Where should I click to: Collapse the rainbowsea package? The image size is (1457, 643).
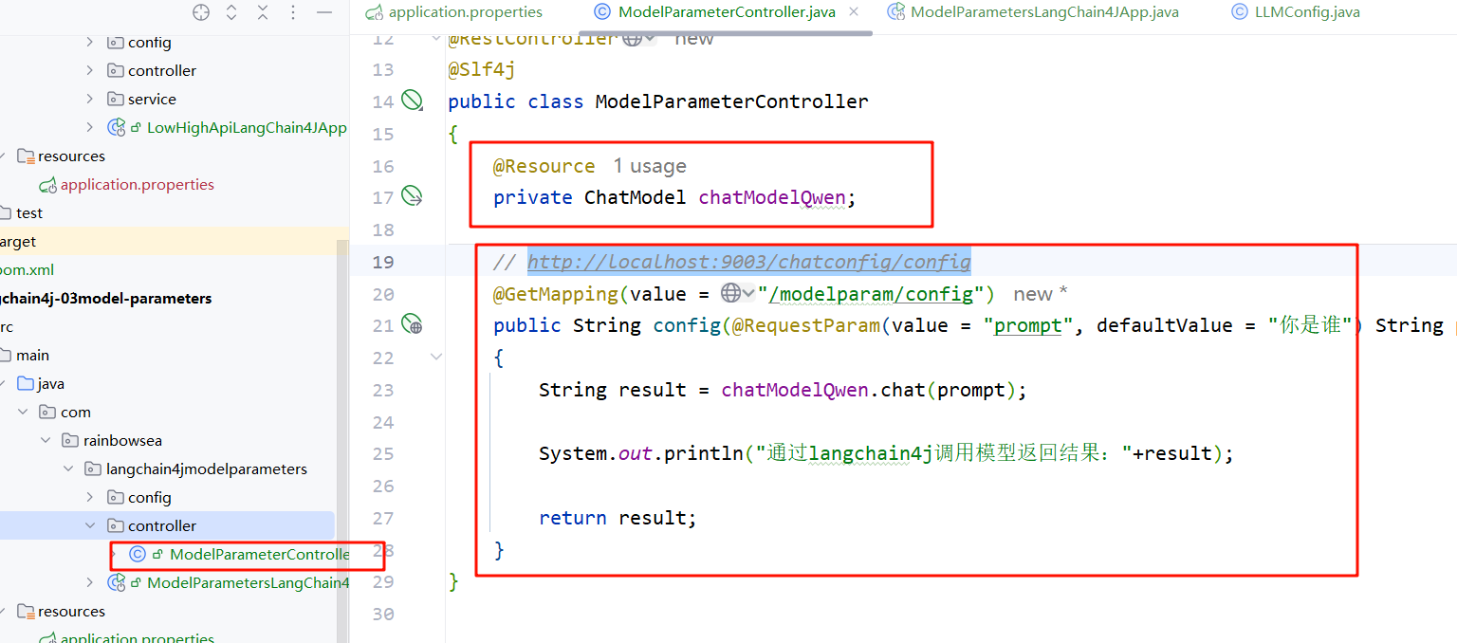pyautogui.click(x=45, y=440)
